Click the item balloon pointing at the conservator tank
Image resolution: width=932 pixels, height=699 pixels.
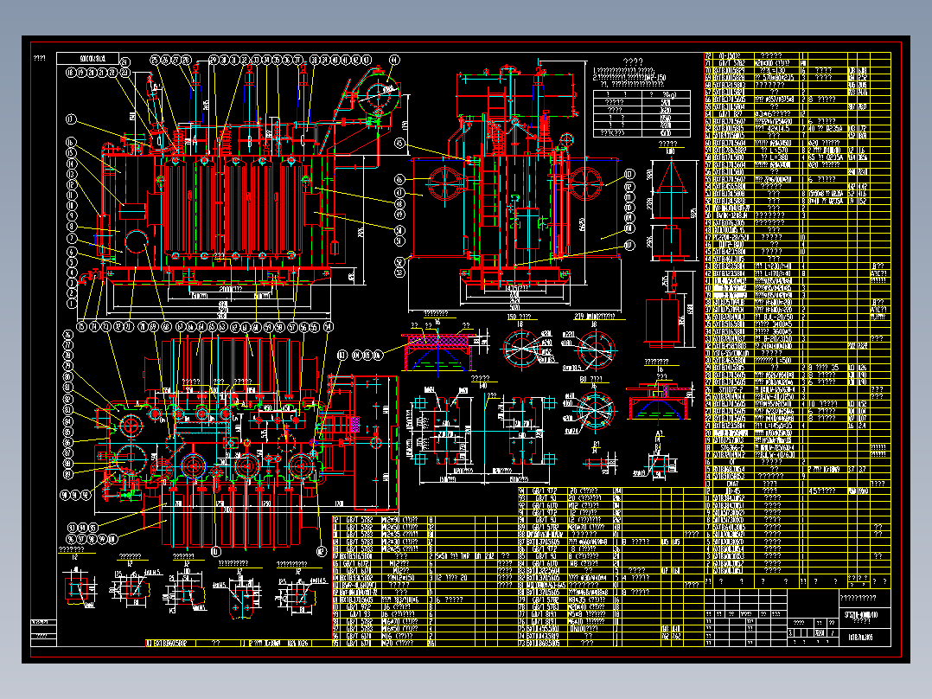click(x=394, y=60)
